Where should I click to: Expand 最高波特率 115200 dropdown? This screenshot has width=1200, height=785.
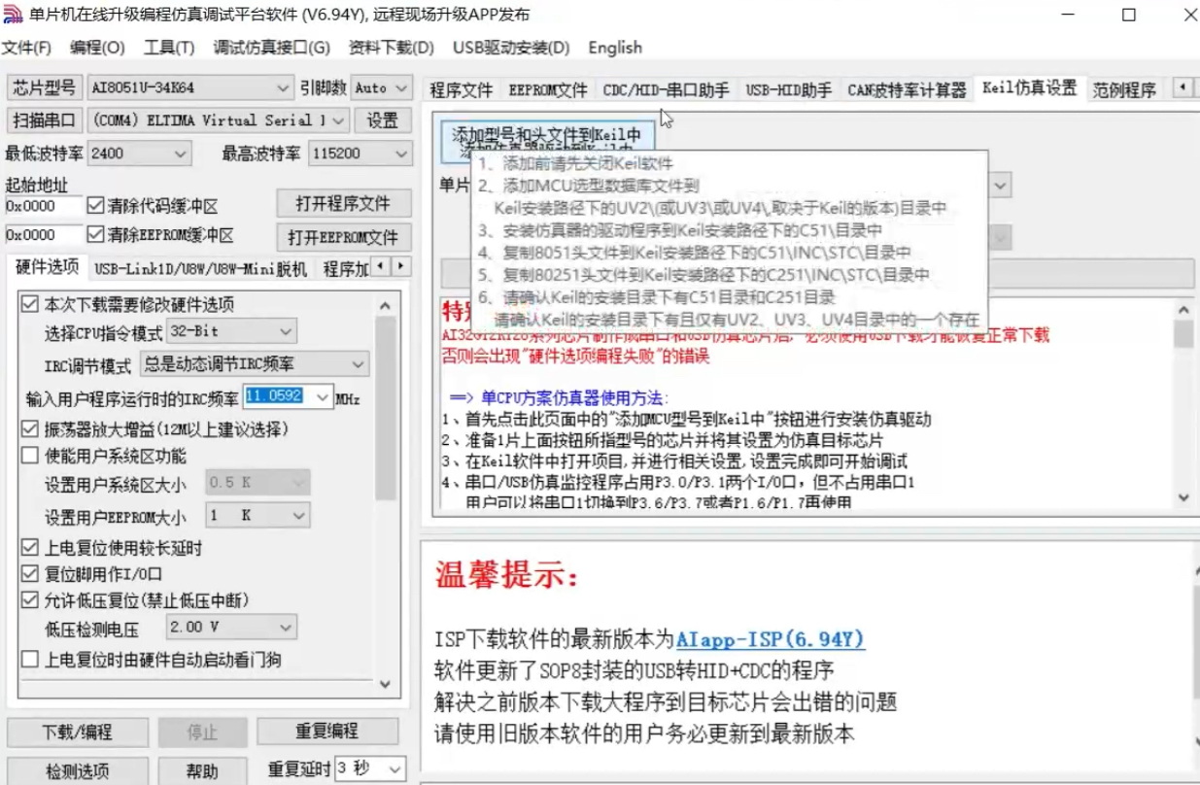(401, 154)
